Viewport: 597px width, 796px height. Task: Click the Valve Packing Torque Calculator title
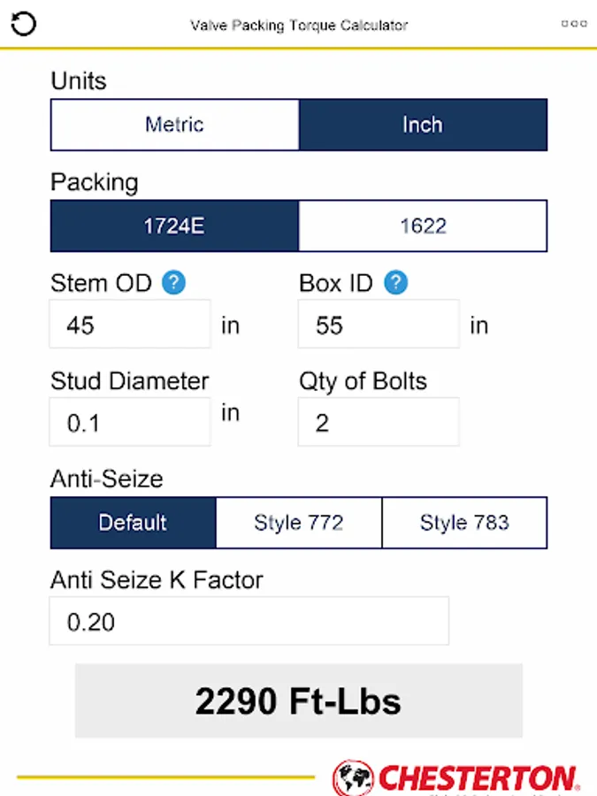(x=299, y=25)
